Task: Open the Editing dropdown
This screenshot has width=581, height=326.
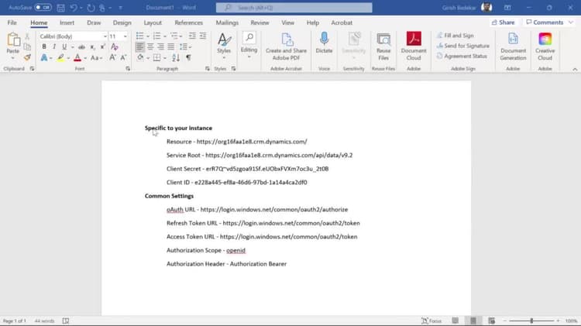Action: coord(249,45)
